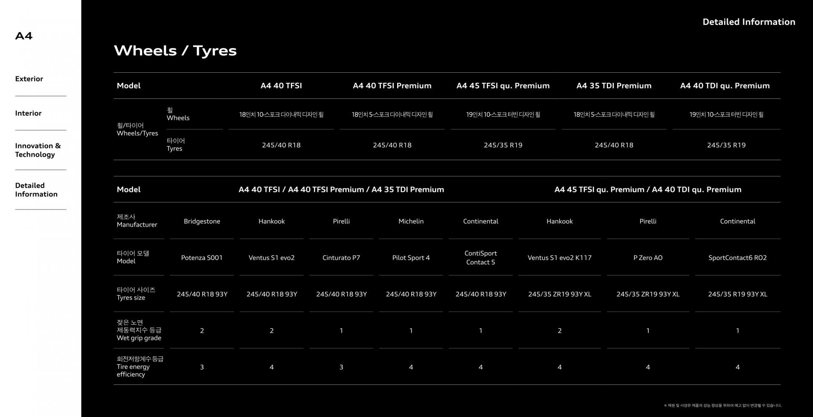Select Detailed Information in the left sidebar
Screen dimensions: 813x417
(36, 190)
